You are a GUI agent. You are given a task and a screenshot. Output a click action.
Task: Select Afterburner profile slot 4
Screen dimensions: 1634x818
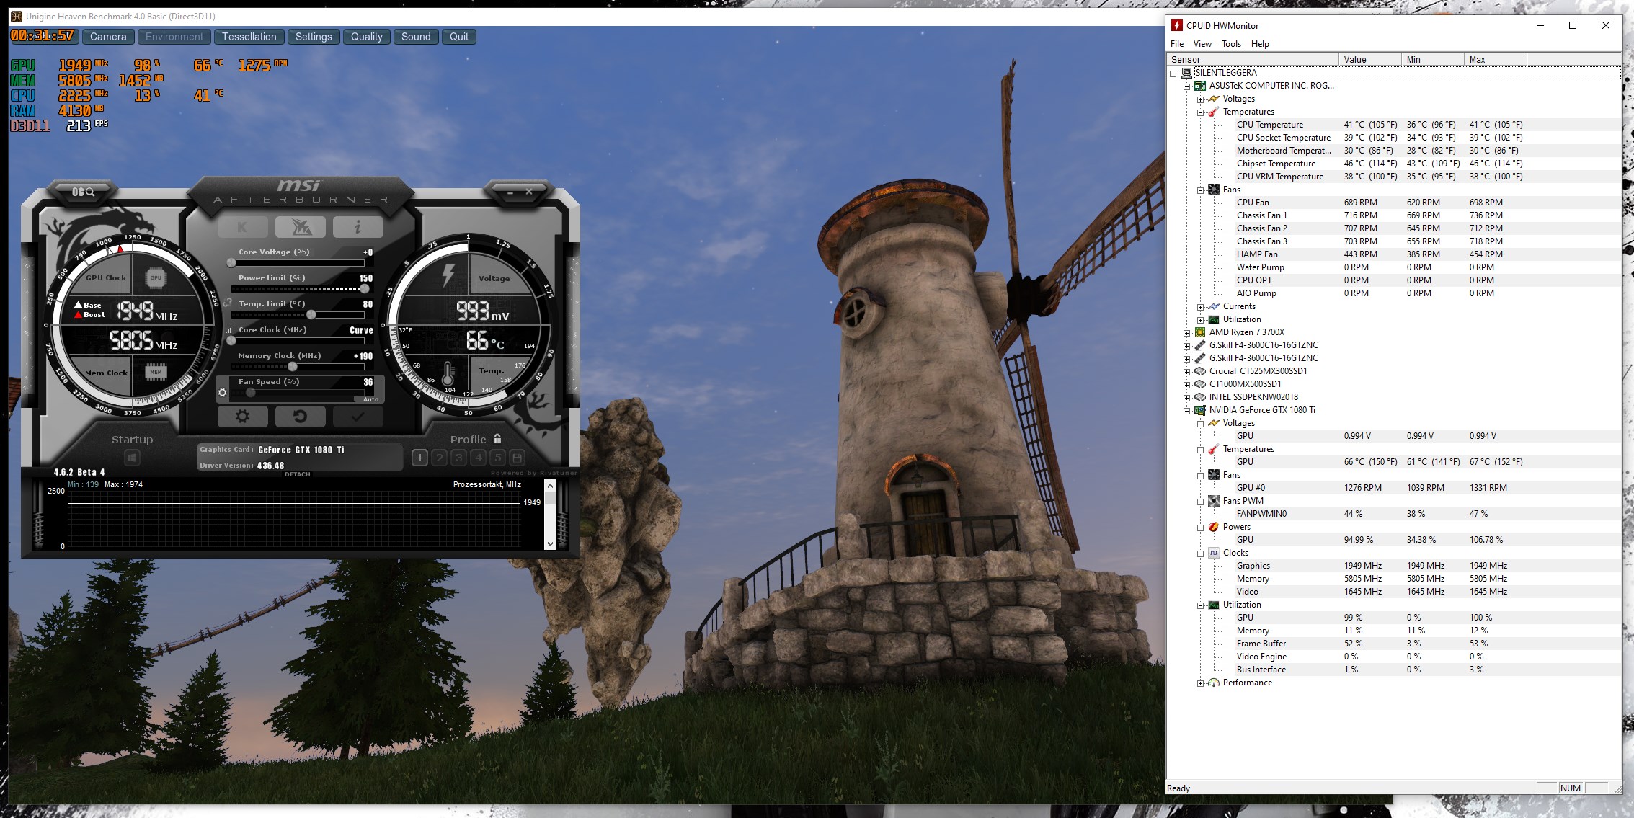click(x=478, y=458)
